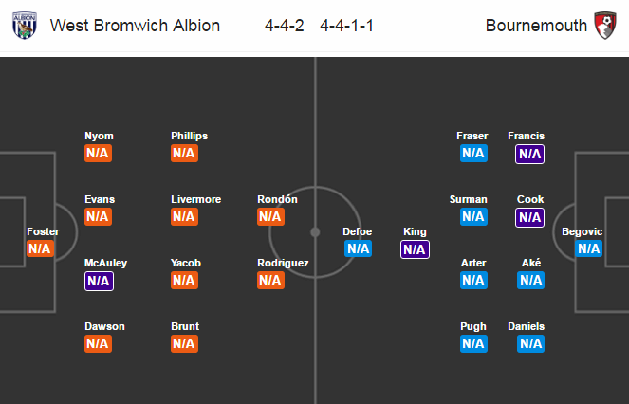Viewport: 629px width, 404px height.
Task: Select Daniels's blue N/A badge
Action: click(530, 344)
